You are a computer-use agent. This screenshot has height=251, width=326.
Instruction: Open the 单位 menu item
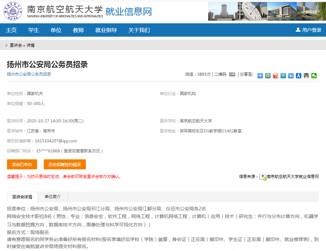coord(56,30)
